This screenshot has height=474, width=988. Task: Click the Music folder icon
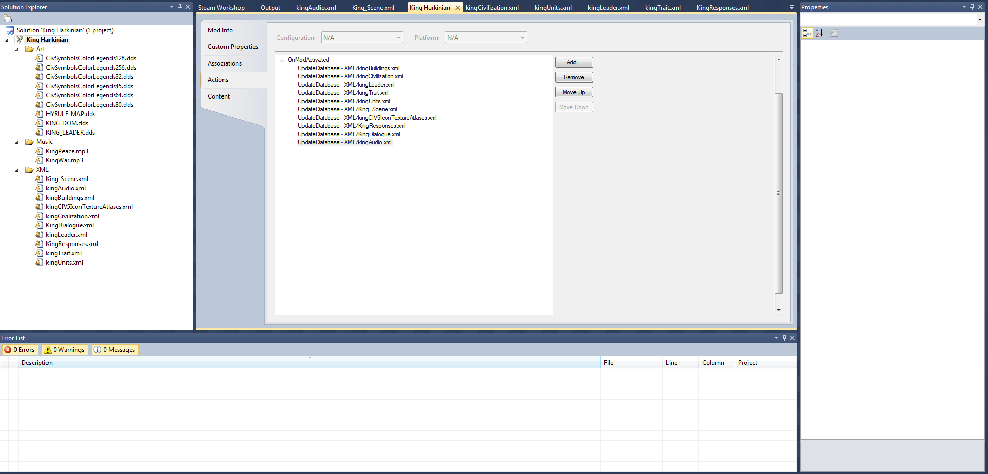click(x=29, y=142)
